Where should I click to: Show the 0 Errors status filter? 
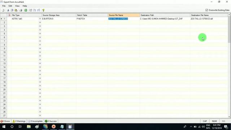coord(5,121)
